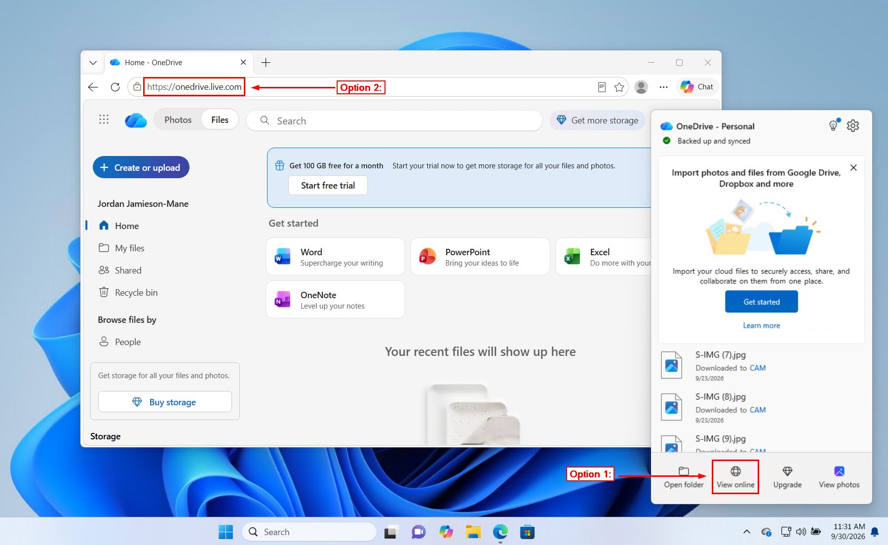Open the notifications bell icon
888x545 pixels.
coord(875,532)
